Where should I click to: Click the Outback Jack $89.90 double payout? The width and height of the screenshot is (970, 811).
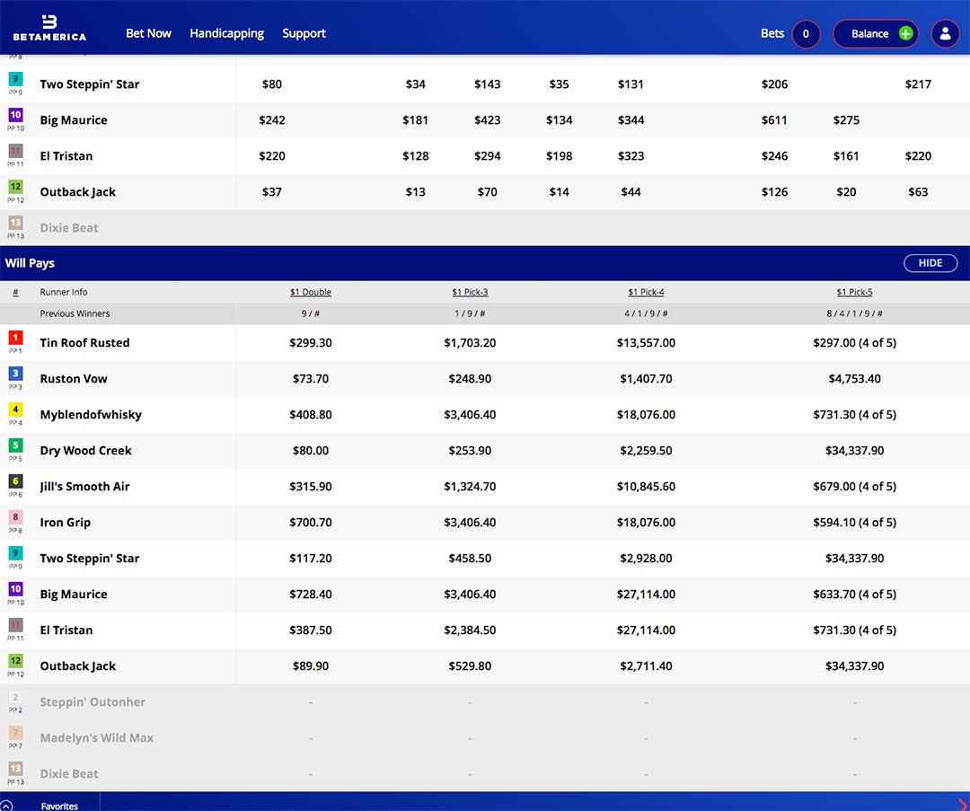311,666
